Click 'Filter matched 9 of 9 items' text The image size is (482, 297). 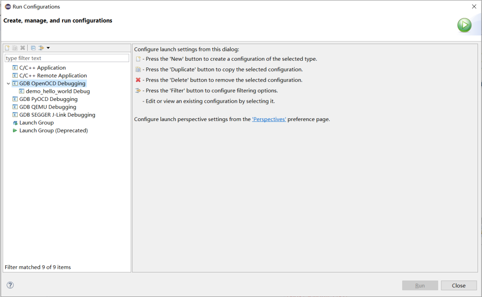point(38,267)
